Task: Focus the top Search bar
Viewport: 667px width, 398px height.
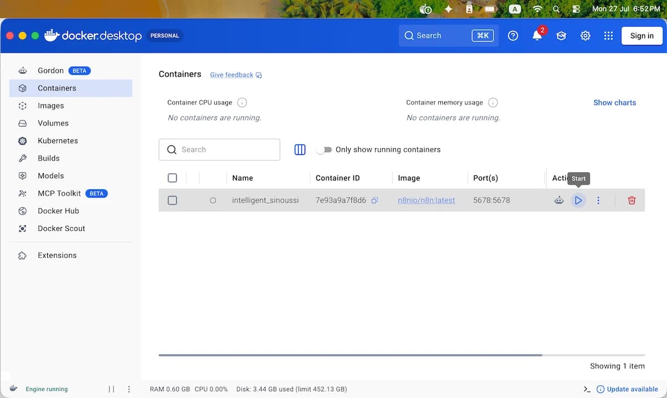Action: (x=449, y=36)
